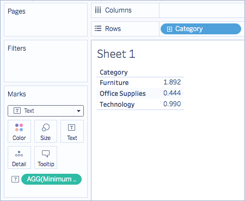Click the Rows shelf icon
The width and height of the screenshot is (245, 201).
click(98, 28)
